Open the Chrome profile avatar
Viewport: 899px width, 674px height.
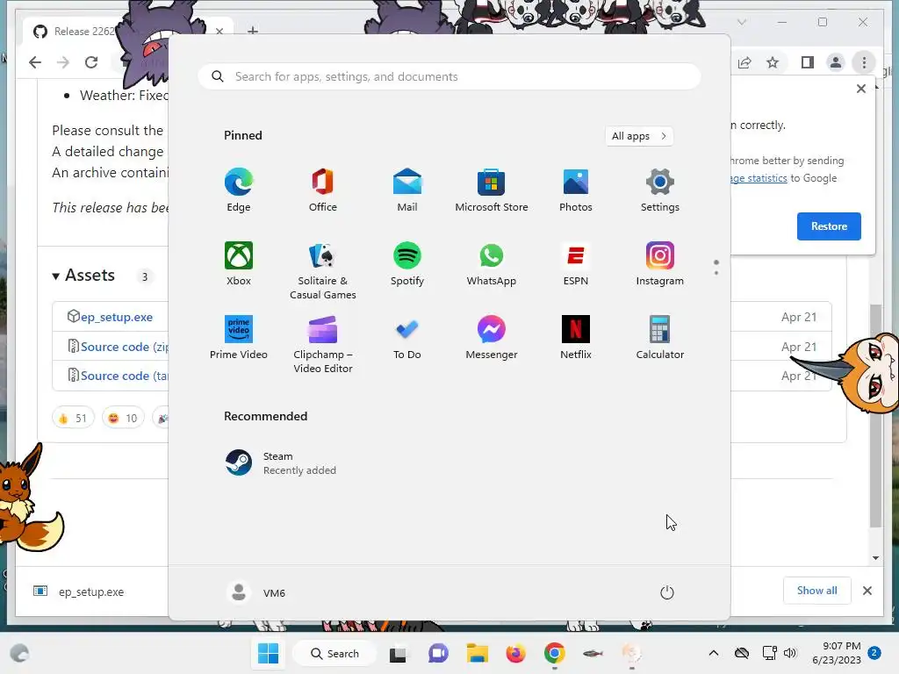[x=836, y=62]
